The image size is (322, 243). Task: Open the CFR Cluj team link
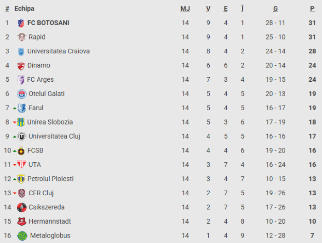point(41,193)
